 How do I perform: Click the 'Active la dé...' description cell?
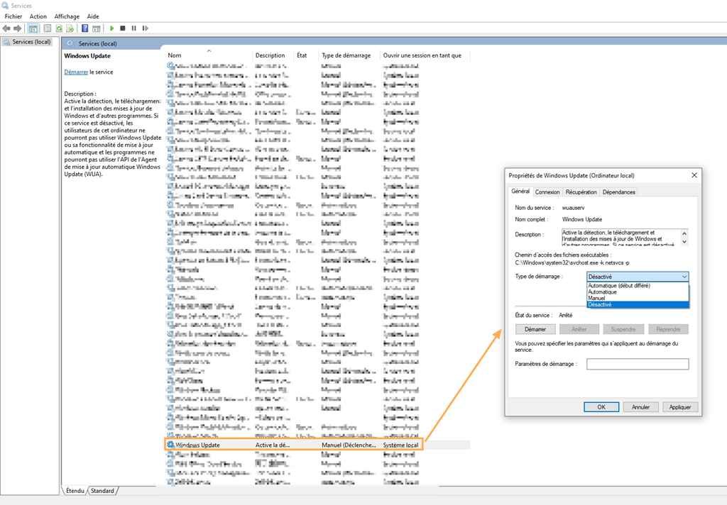pos(273,445)
